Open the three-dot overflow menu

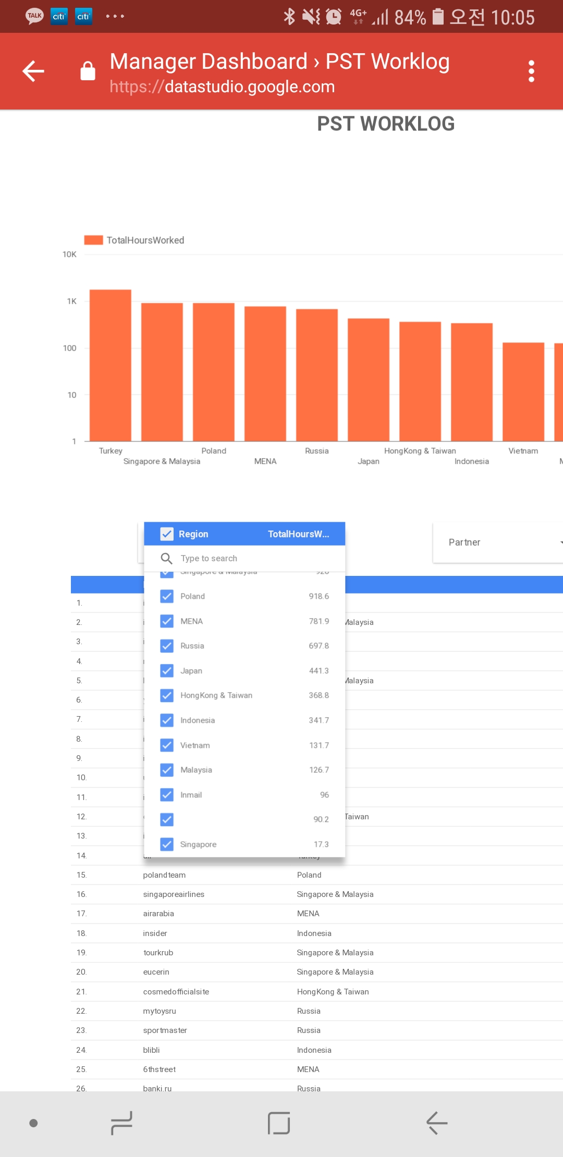pos(531,71)
